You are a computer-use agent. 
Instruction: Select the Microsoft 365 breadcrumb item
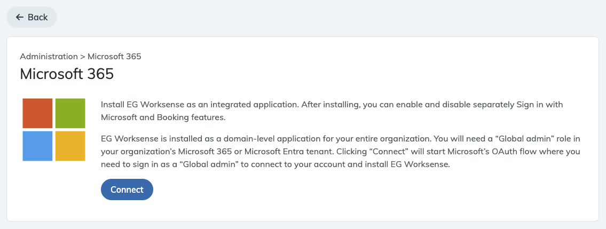pos(114,56)
